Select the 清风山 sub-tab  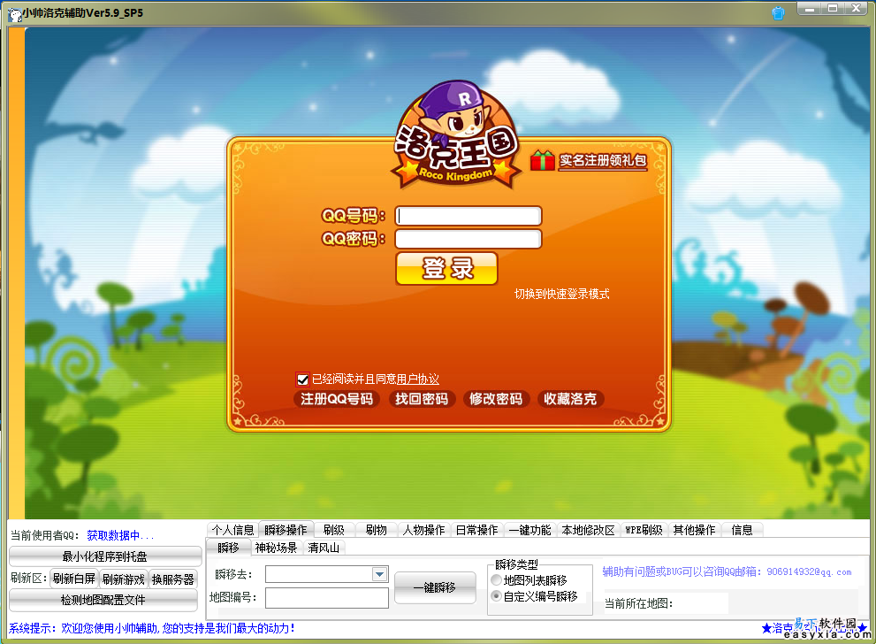pyautogui.click(x=324, y=548)
